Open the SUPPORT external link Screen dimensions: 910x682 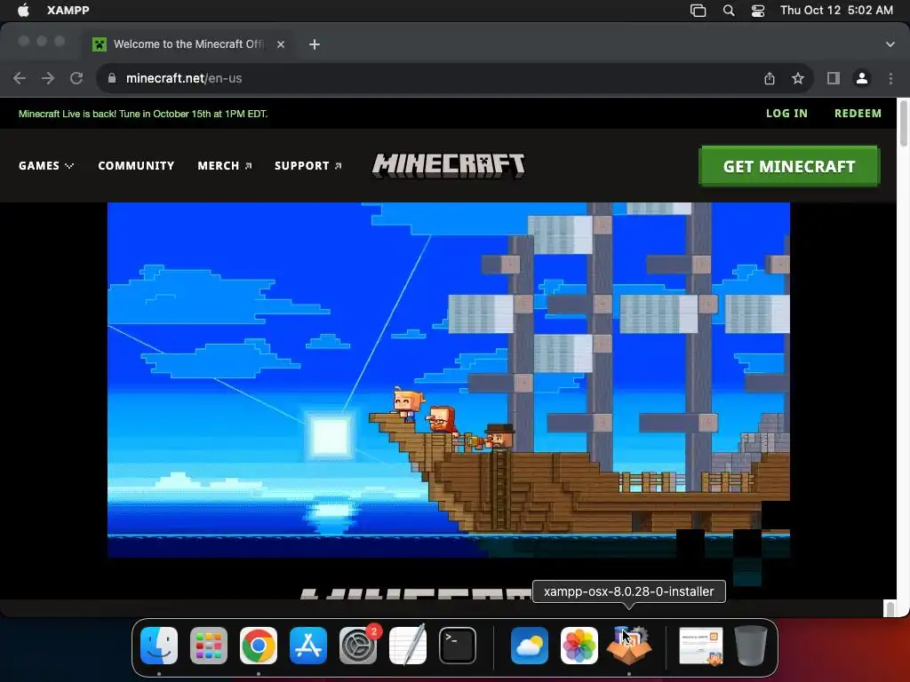[x=307, y=166]
